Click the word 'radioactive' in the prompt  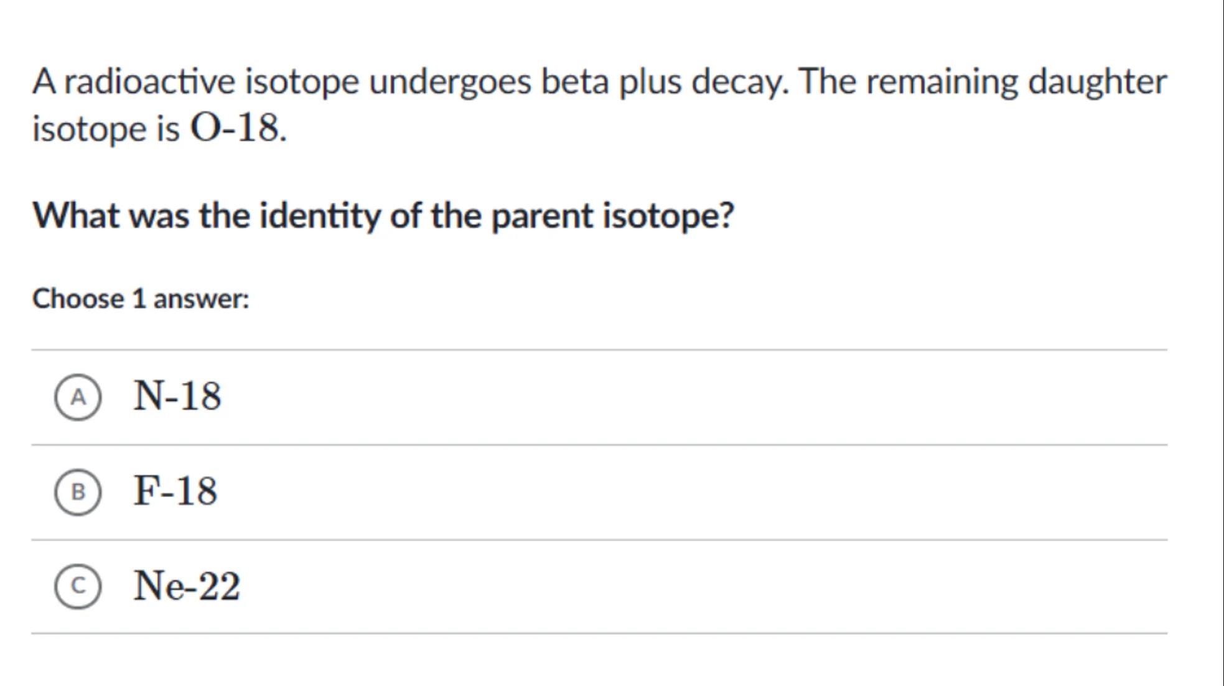pos(149,81)
